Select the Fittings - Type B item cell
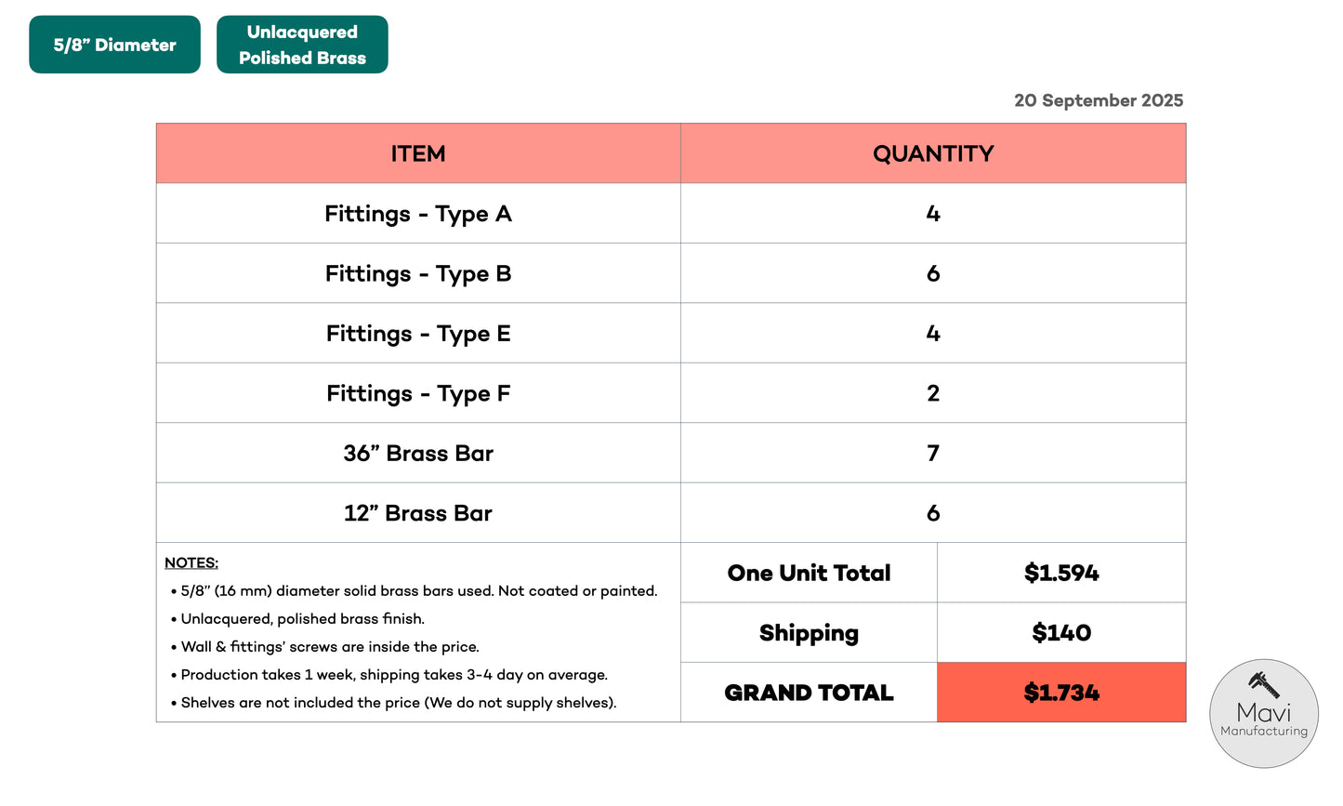The width and height of the screenshot is (1343, 806). 418,273
